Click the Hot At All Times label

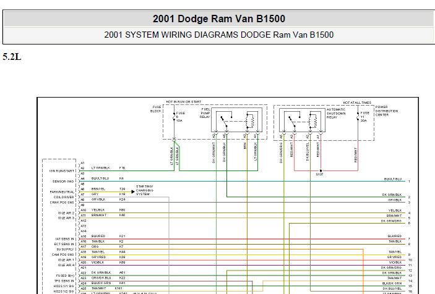[x=357, y=103]
